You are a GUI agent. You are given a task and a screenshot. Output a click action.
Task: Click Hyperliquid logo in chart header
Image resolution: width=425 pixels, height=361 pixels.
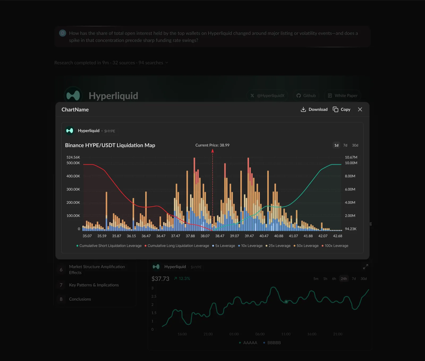pos(70,131)
